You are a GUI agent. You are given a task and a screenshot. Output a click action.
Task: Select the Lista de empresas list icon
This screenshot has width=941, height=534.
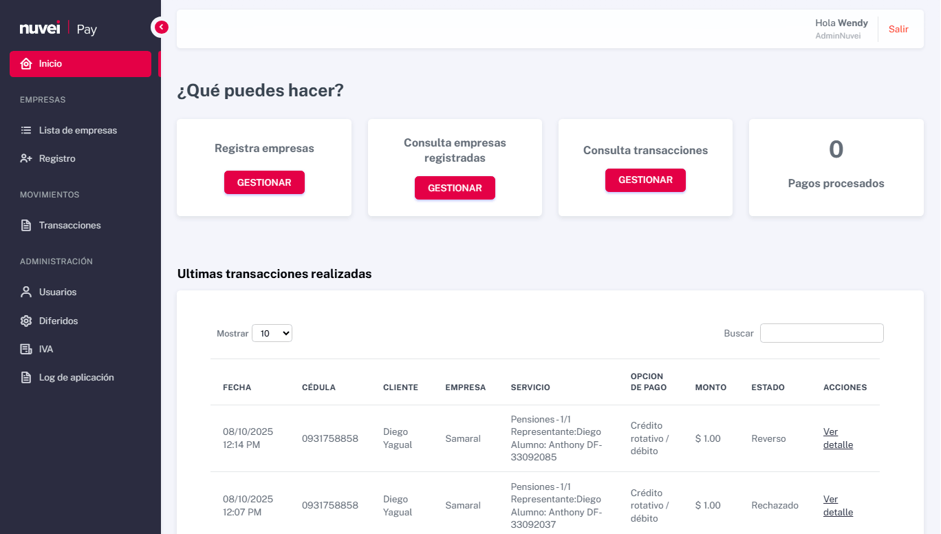(x=25, y=129)
